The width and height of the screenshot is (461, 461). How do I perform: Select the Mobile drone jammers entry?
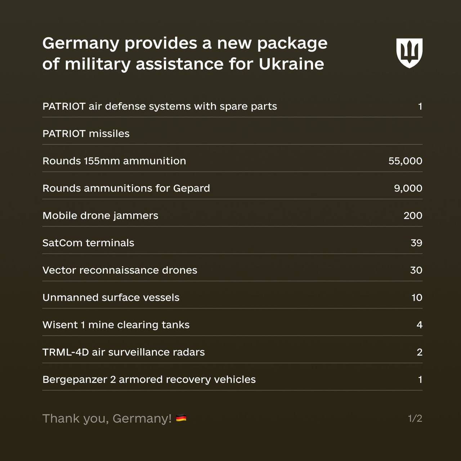(x=100, y=215)
